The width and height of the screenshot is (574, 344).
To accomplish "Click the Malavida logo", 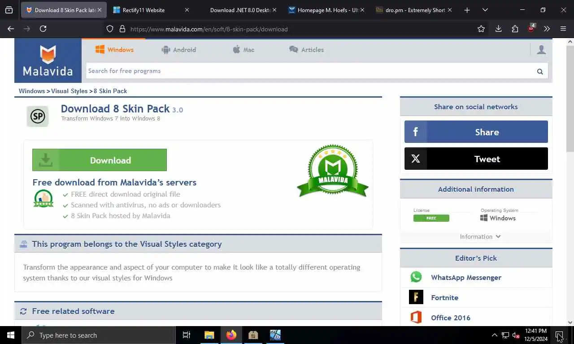I will tap(48, 60).
